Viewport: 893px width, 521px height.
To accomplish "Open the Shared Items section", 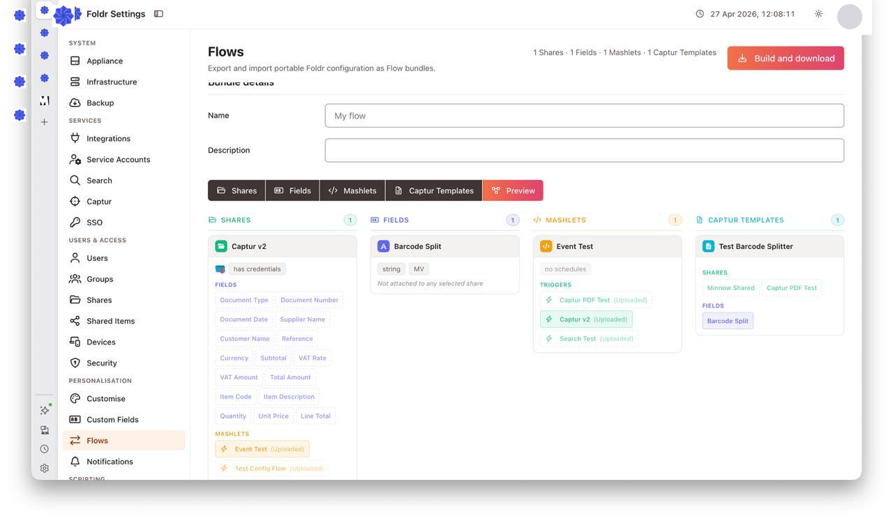I will pos(114,321).
